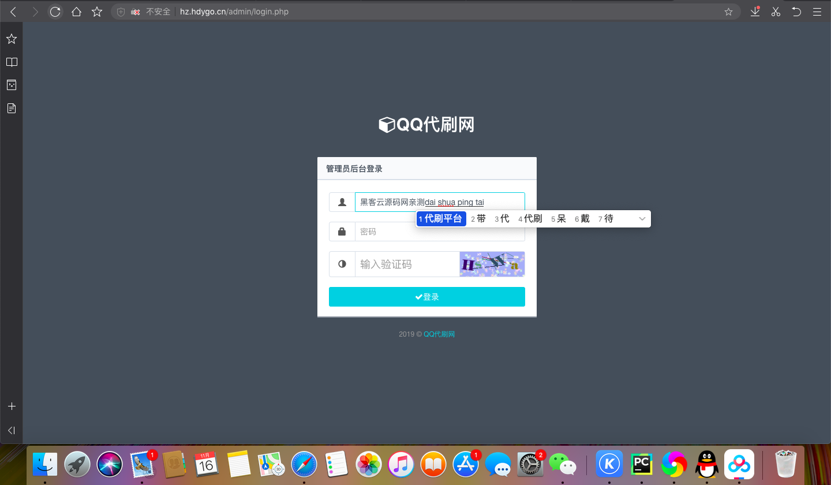Select IME candidate 4 代刷
831x485 pixels.
coord(530,219)
